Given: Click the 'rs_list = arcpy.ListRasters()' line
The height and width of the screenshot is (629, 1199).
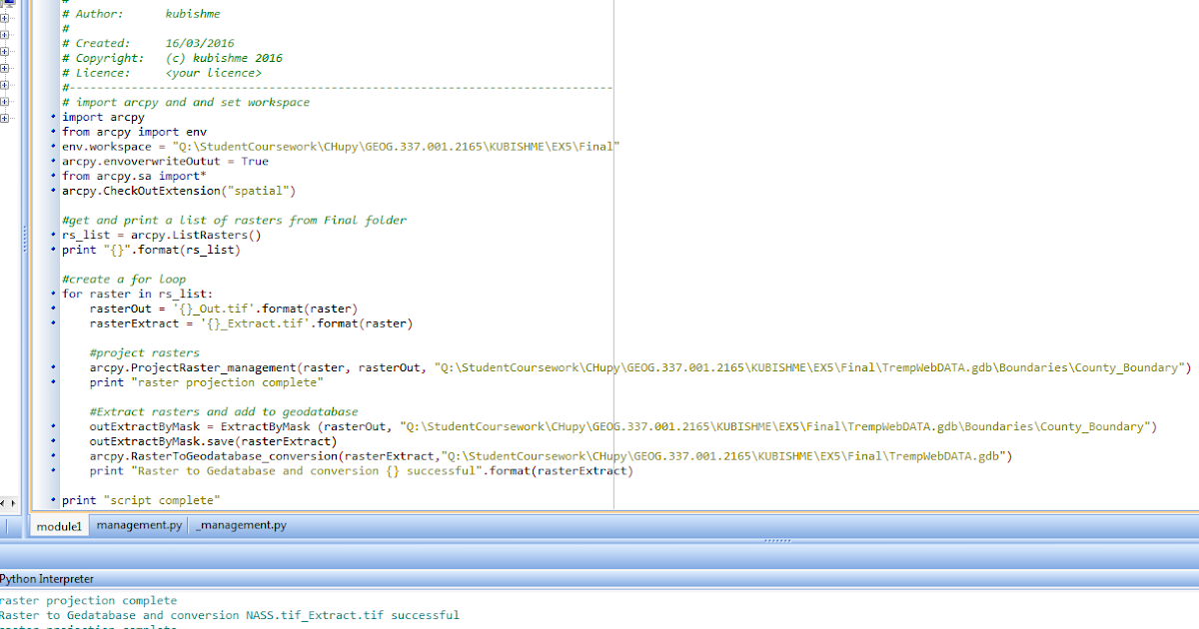Looking at the screenshot, I should (162, 236).
